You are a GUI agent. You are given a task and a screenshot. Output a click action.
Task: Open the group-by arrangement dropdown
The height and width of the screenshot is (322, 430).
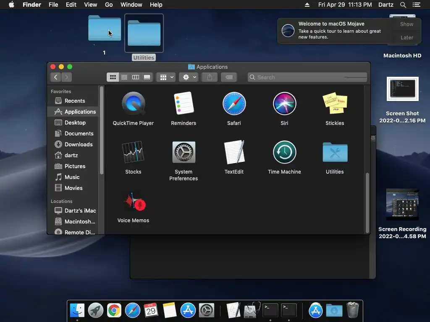tap(166, 77)
